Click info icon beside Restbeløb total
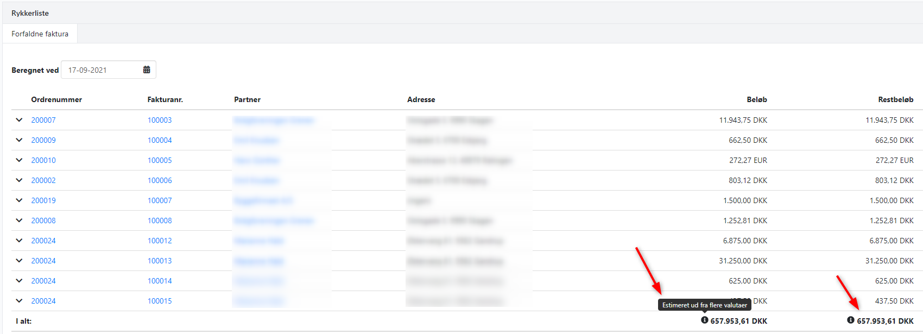Image resolution: width=923 pixels, height=334 pixels. point(850,320)
